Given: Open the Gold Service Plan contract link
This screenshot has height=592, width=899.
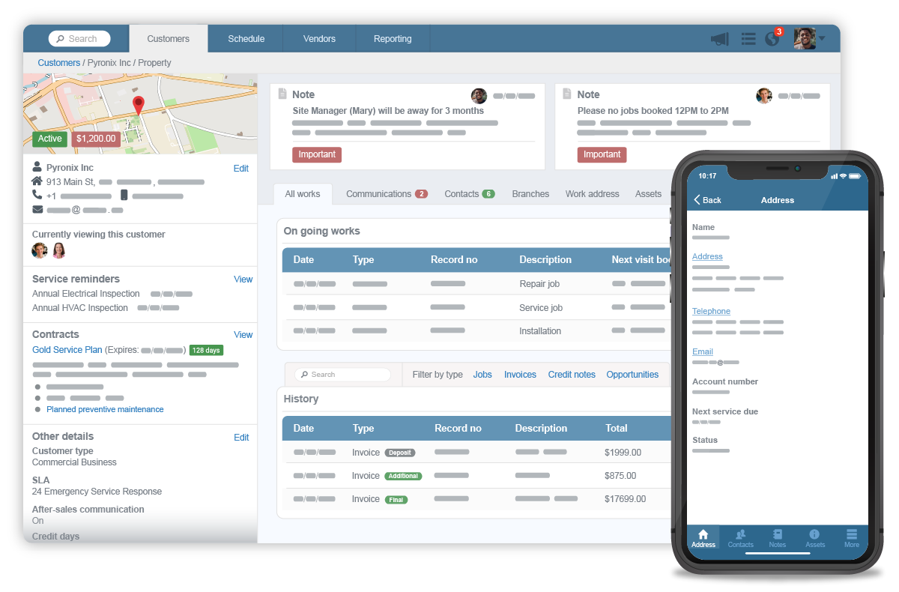Looking at the screenshot, I should [67, 350].
